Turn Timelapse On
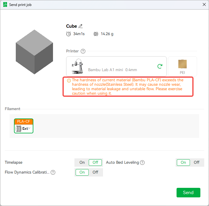 (x=82, y=163)
